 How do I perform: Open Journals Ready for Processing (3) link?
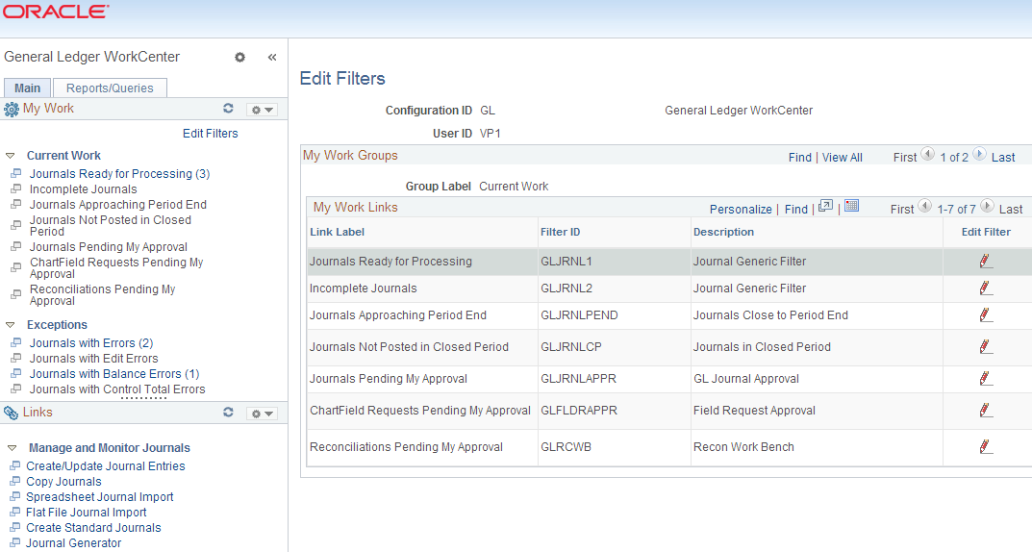pos(120,174)
